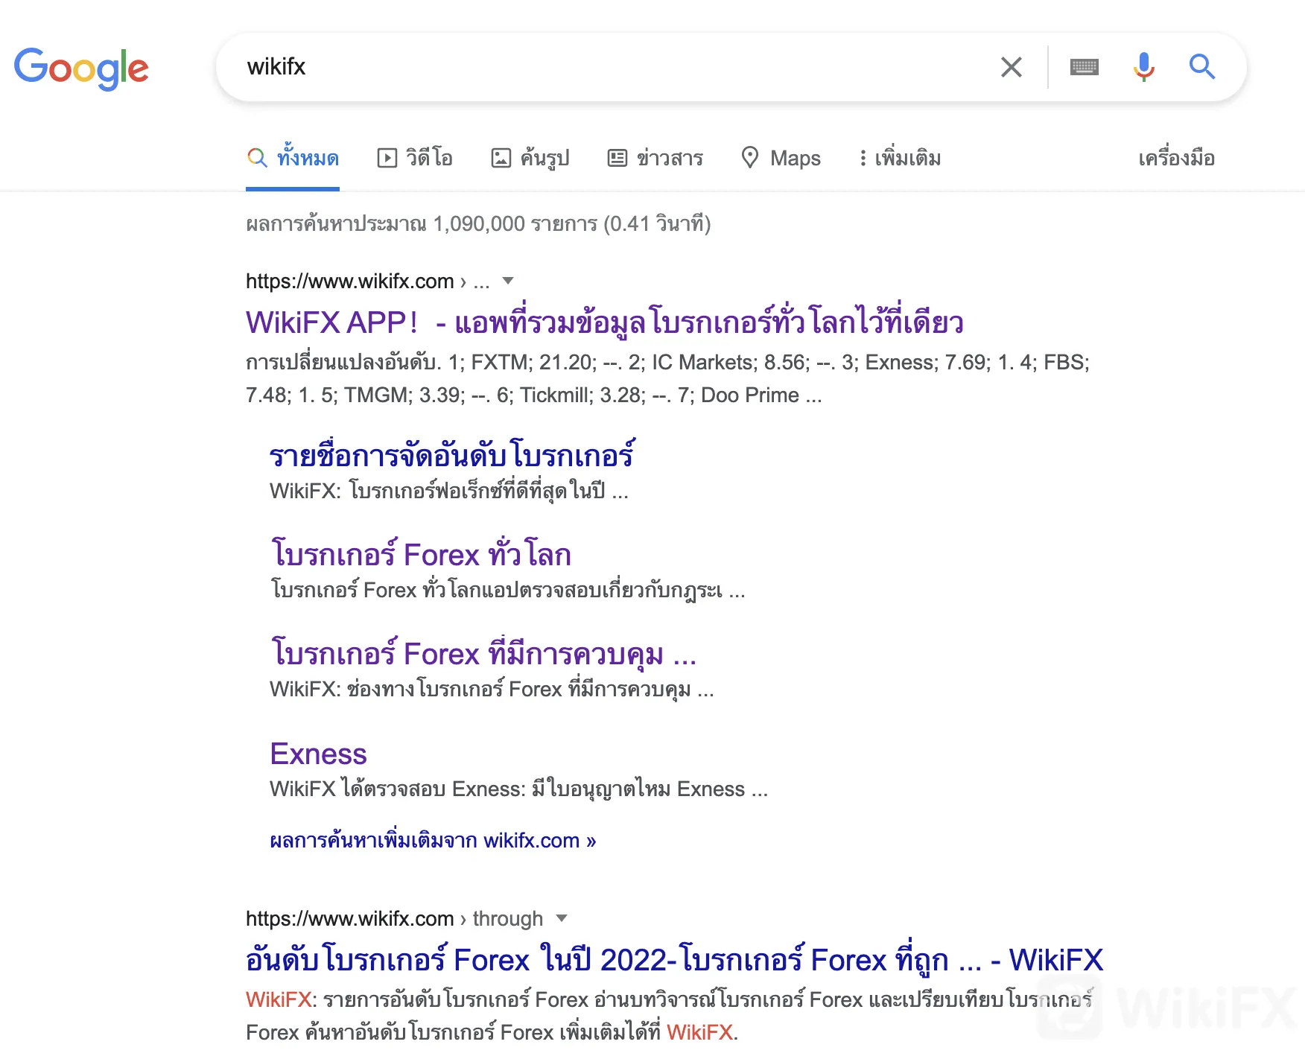Select the ทั้งหมด (All) results tab

coord(293,158)
